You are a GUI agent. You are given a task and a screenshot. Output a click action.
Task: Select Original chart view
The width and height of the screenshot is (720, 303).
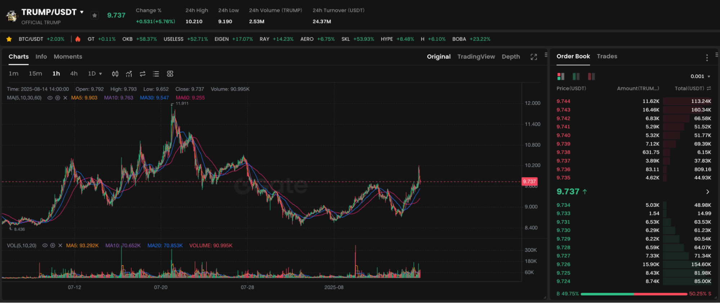coord(439,57)
